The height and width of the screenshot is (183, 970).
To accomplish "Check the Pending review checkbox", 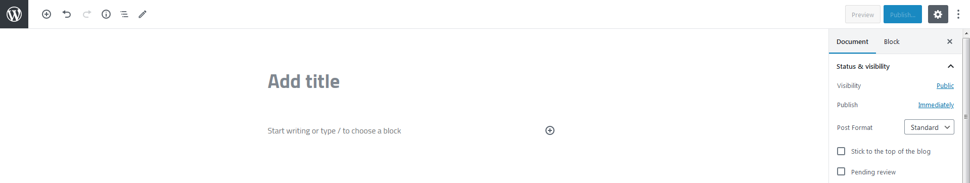I will pos(841,172).
